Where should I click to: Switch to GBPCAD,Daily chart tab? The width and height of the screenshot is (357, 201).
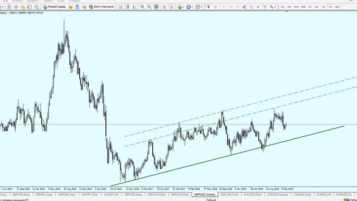[x=229, y=195]
